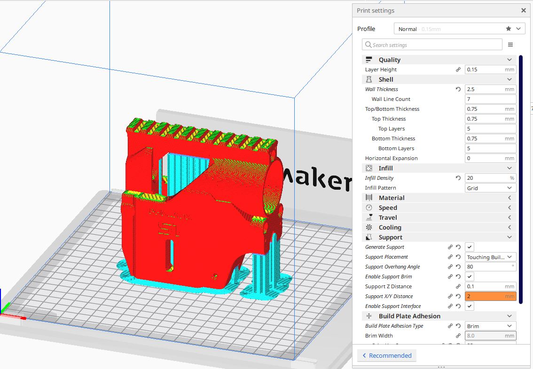Collapse the Shell section
533x369 pixels.
click(x=509, y=79)
